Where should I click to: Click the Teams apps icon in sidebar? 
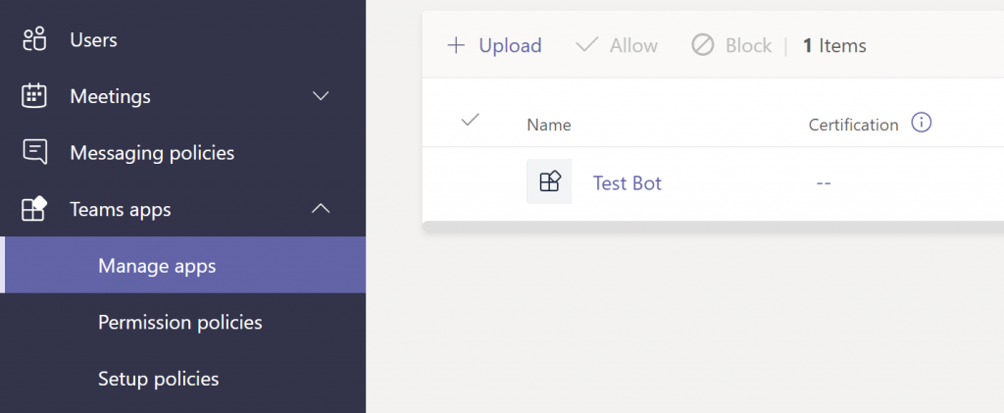pyautogui.click(x=35, y=209)
